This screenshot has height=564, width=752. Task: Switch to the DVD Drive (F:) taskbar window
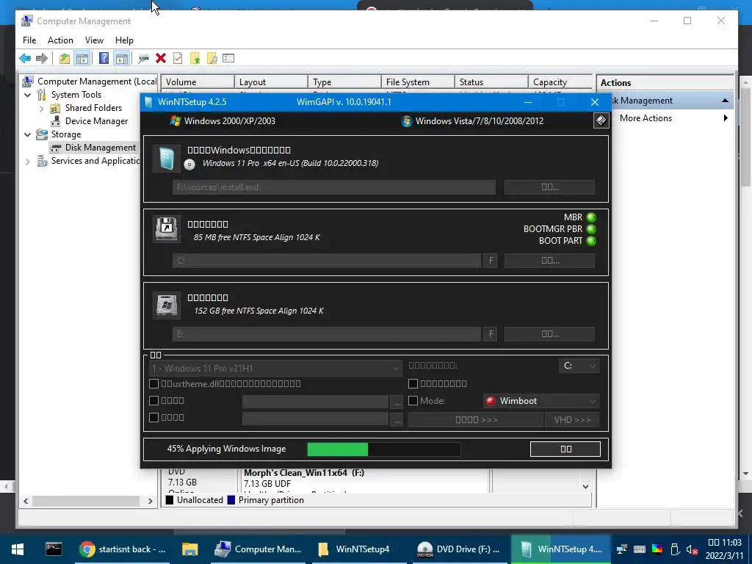pos(458,549)
